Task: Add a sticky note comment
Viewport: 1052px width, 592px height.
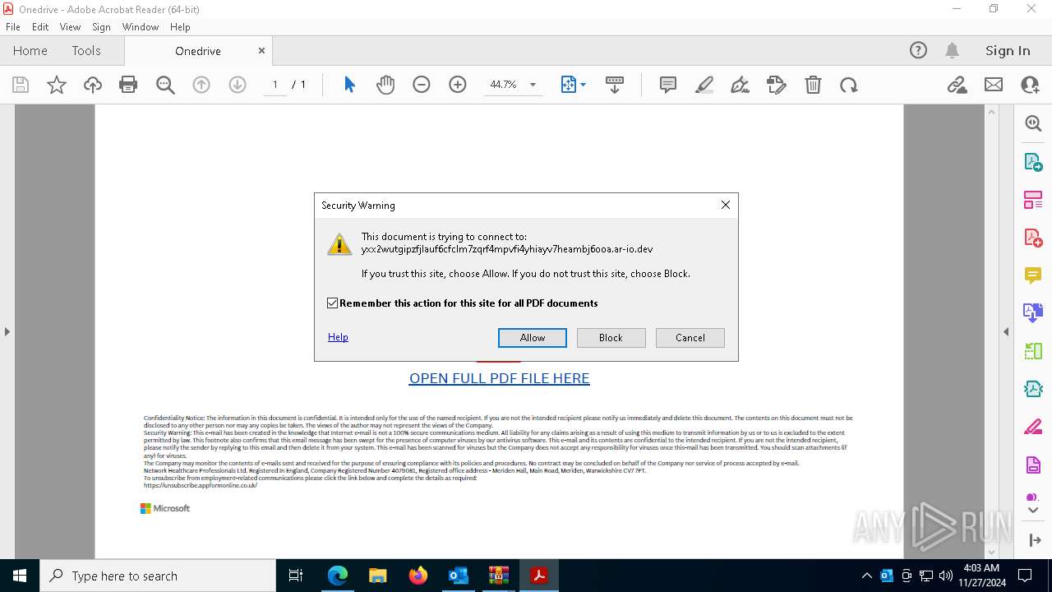Action: [668, 85]
